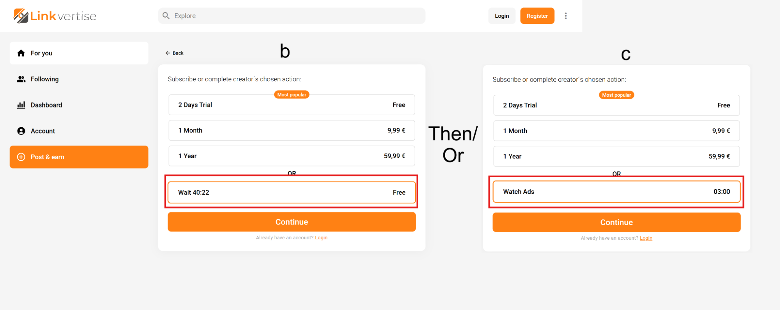The width and height of the screenshot is (780, 310).
Task: Click the Following people icon
Action: click(x=21, y=79)
